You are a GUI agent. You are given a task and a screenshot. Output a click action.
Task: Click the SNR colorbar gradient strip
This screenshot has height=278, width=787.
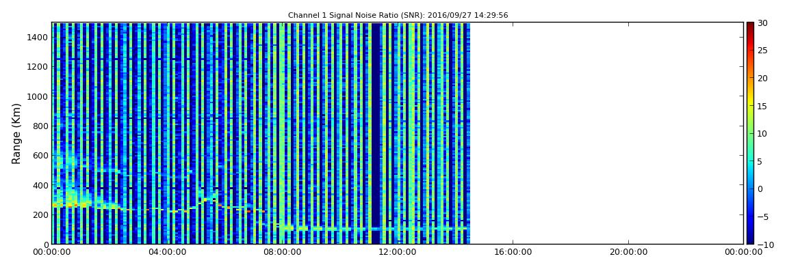750,133
